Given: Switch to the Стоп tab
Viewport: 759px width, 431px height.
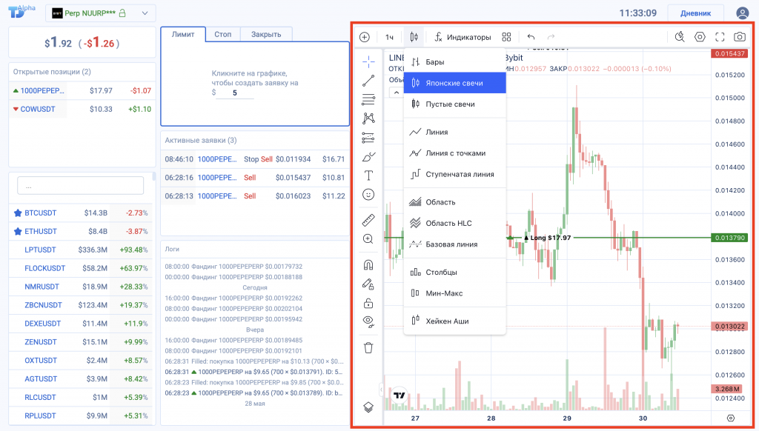Looking at the screenshot, I should tap(222, 34).
